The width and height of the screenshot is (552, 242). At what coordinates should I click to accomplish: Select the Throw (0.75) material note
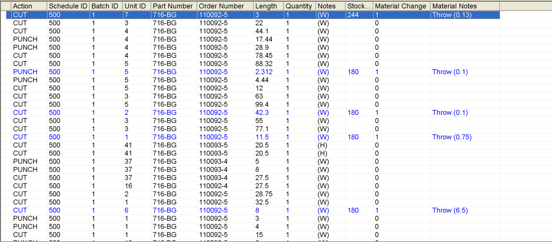[x=452, y=137]
